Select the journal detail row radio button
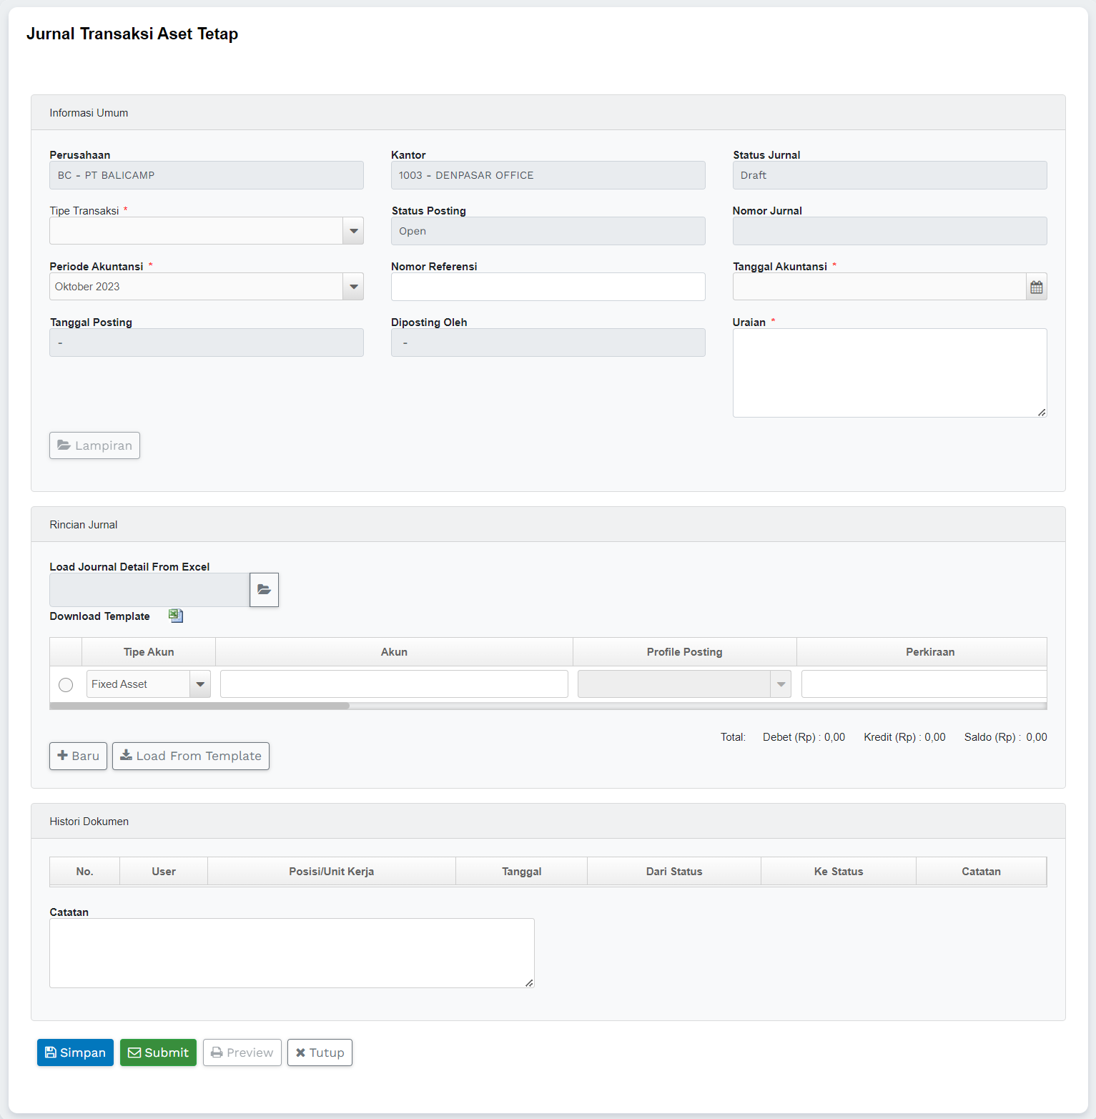Screen dimensions: 1096x1119 [66, 685]
